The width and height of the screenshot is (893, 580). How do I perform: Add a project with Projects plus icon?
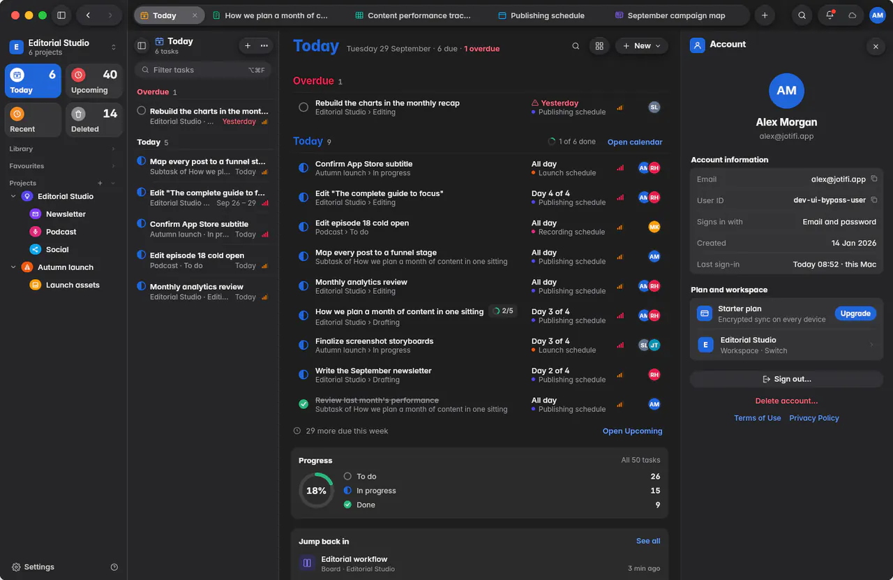point(100,183)
